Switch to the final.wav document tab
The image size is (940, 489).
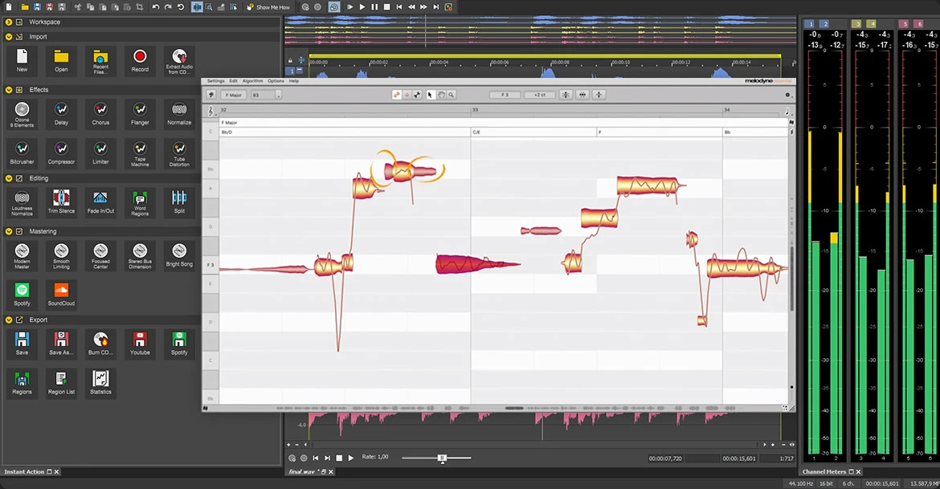[301, 471]
